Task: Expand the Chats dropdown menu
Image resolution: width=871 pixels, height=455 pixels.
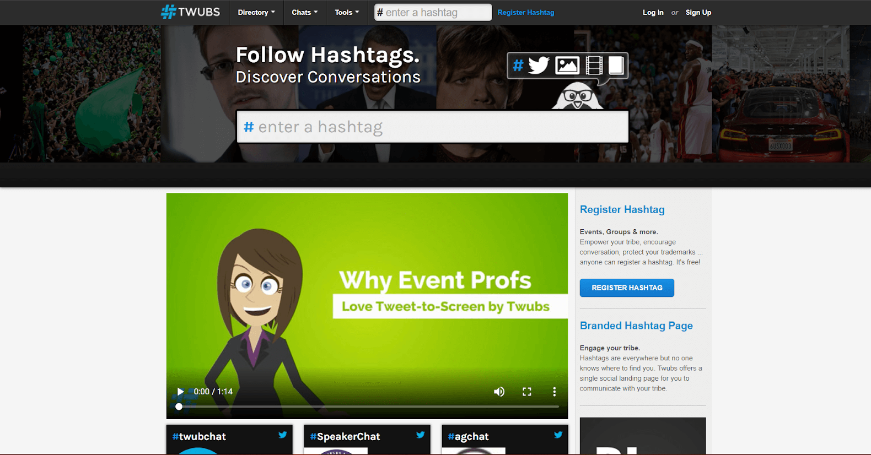Action: point(304,12)
